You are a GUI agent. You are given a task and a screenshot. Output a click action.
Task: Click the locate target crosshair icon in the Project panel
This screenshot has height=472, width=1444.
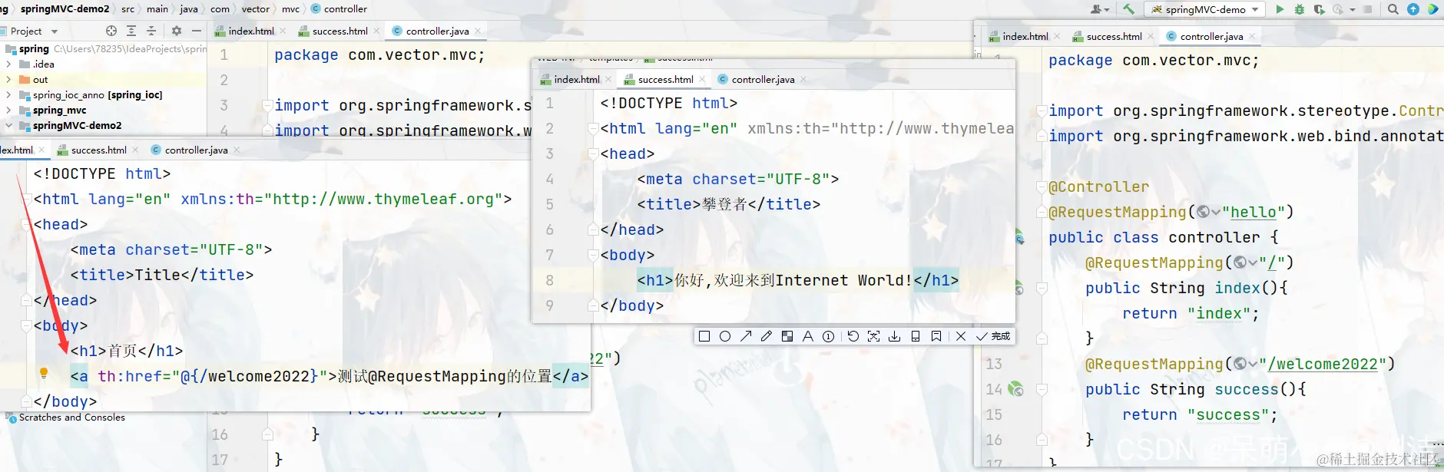pos(111,31)
